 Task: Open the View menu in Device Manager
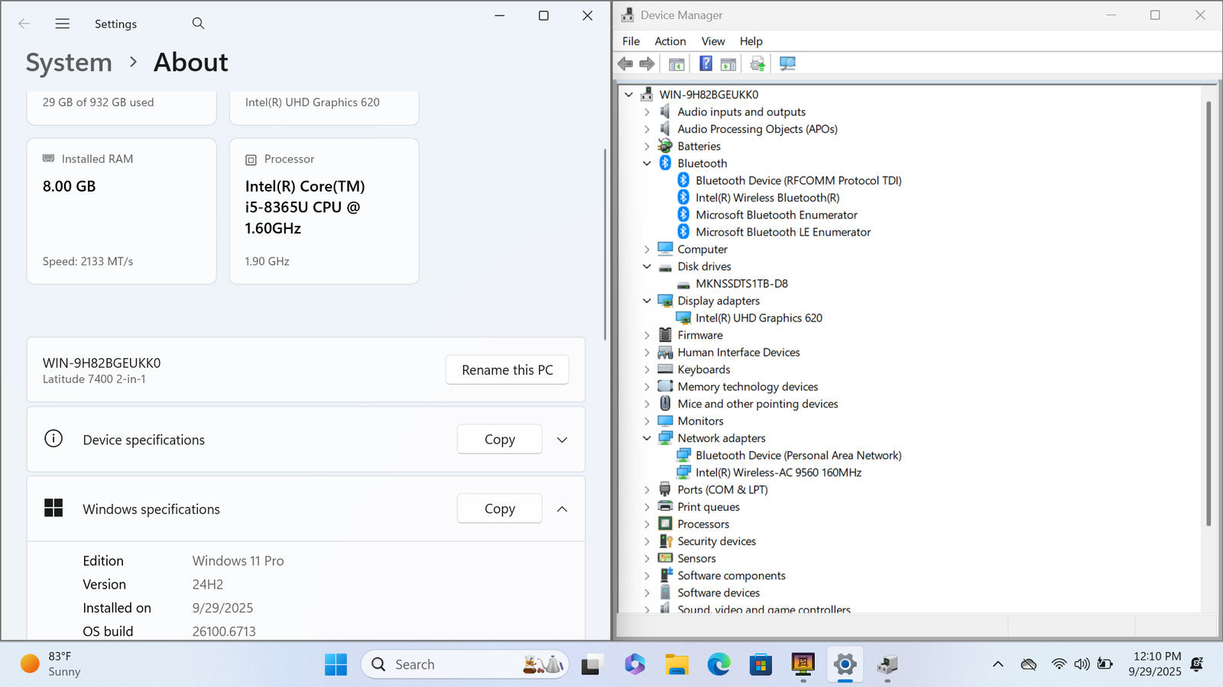(712, 41)
